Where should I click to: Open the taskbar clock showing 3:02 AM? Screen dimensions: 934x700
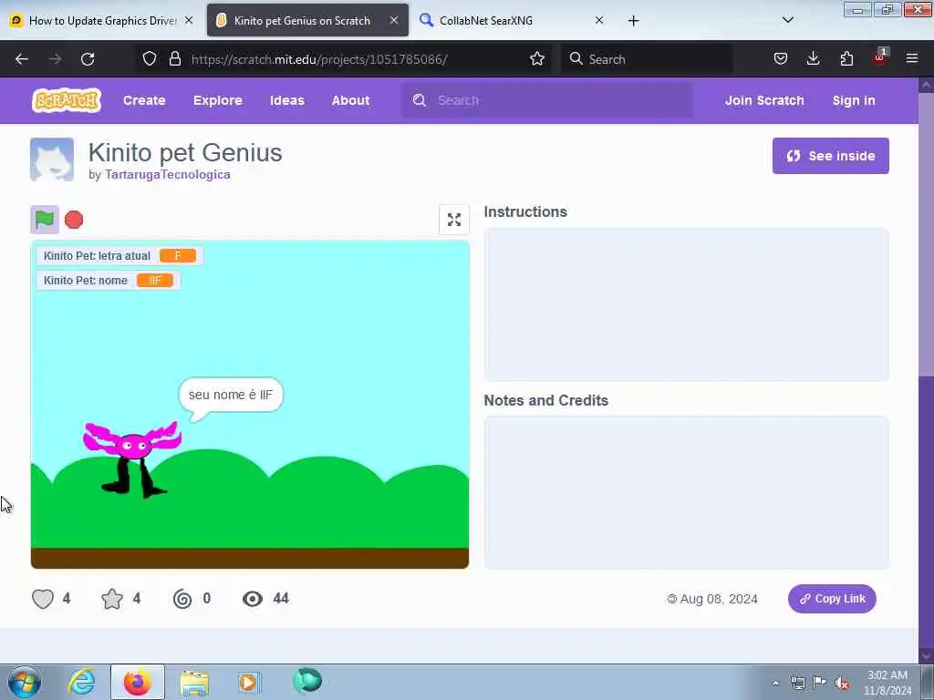pyautogui.click(x=887, y=683)
